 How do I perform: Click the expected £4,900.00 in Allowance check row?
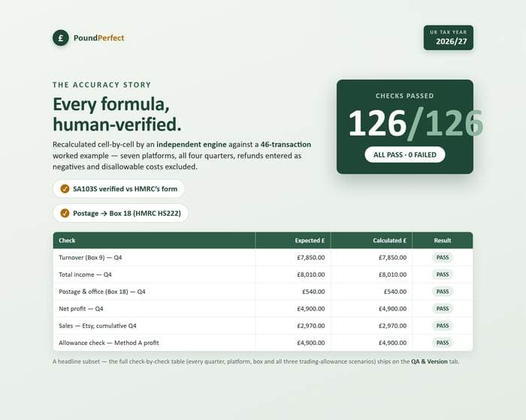[310, 343]
